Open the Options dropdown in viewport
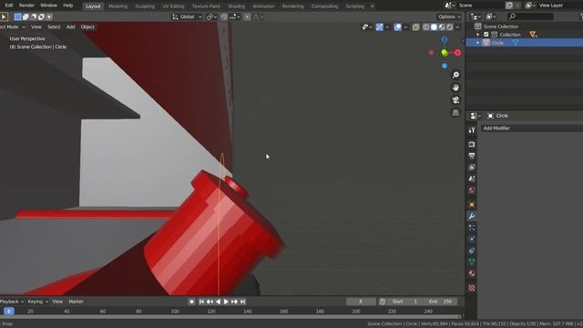Image resolution: width=583 pixels, height=328 pixels. pos(449,16)
